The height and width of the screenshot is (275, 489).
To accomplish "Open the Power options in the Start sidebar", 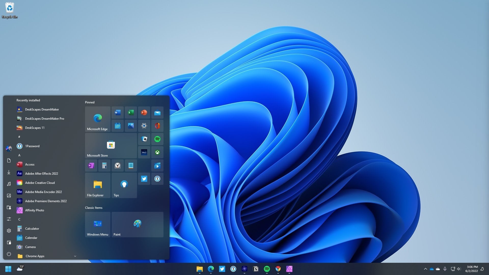I will pos(9,254).
